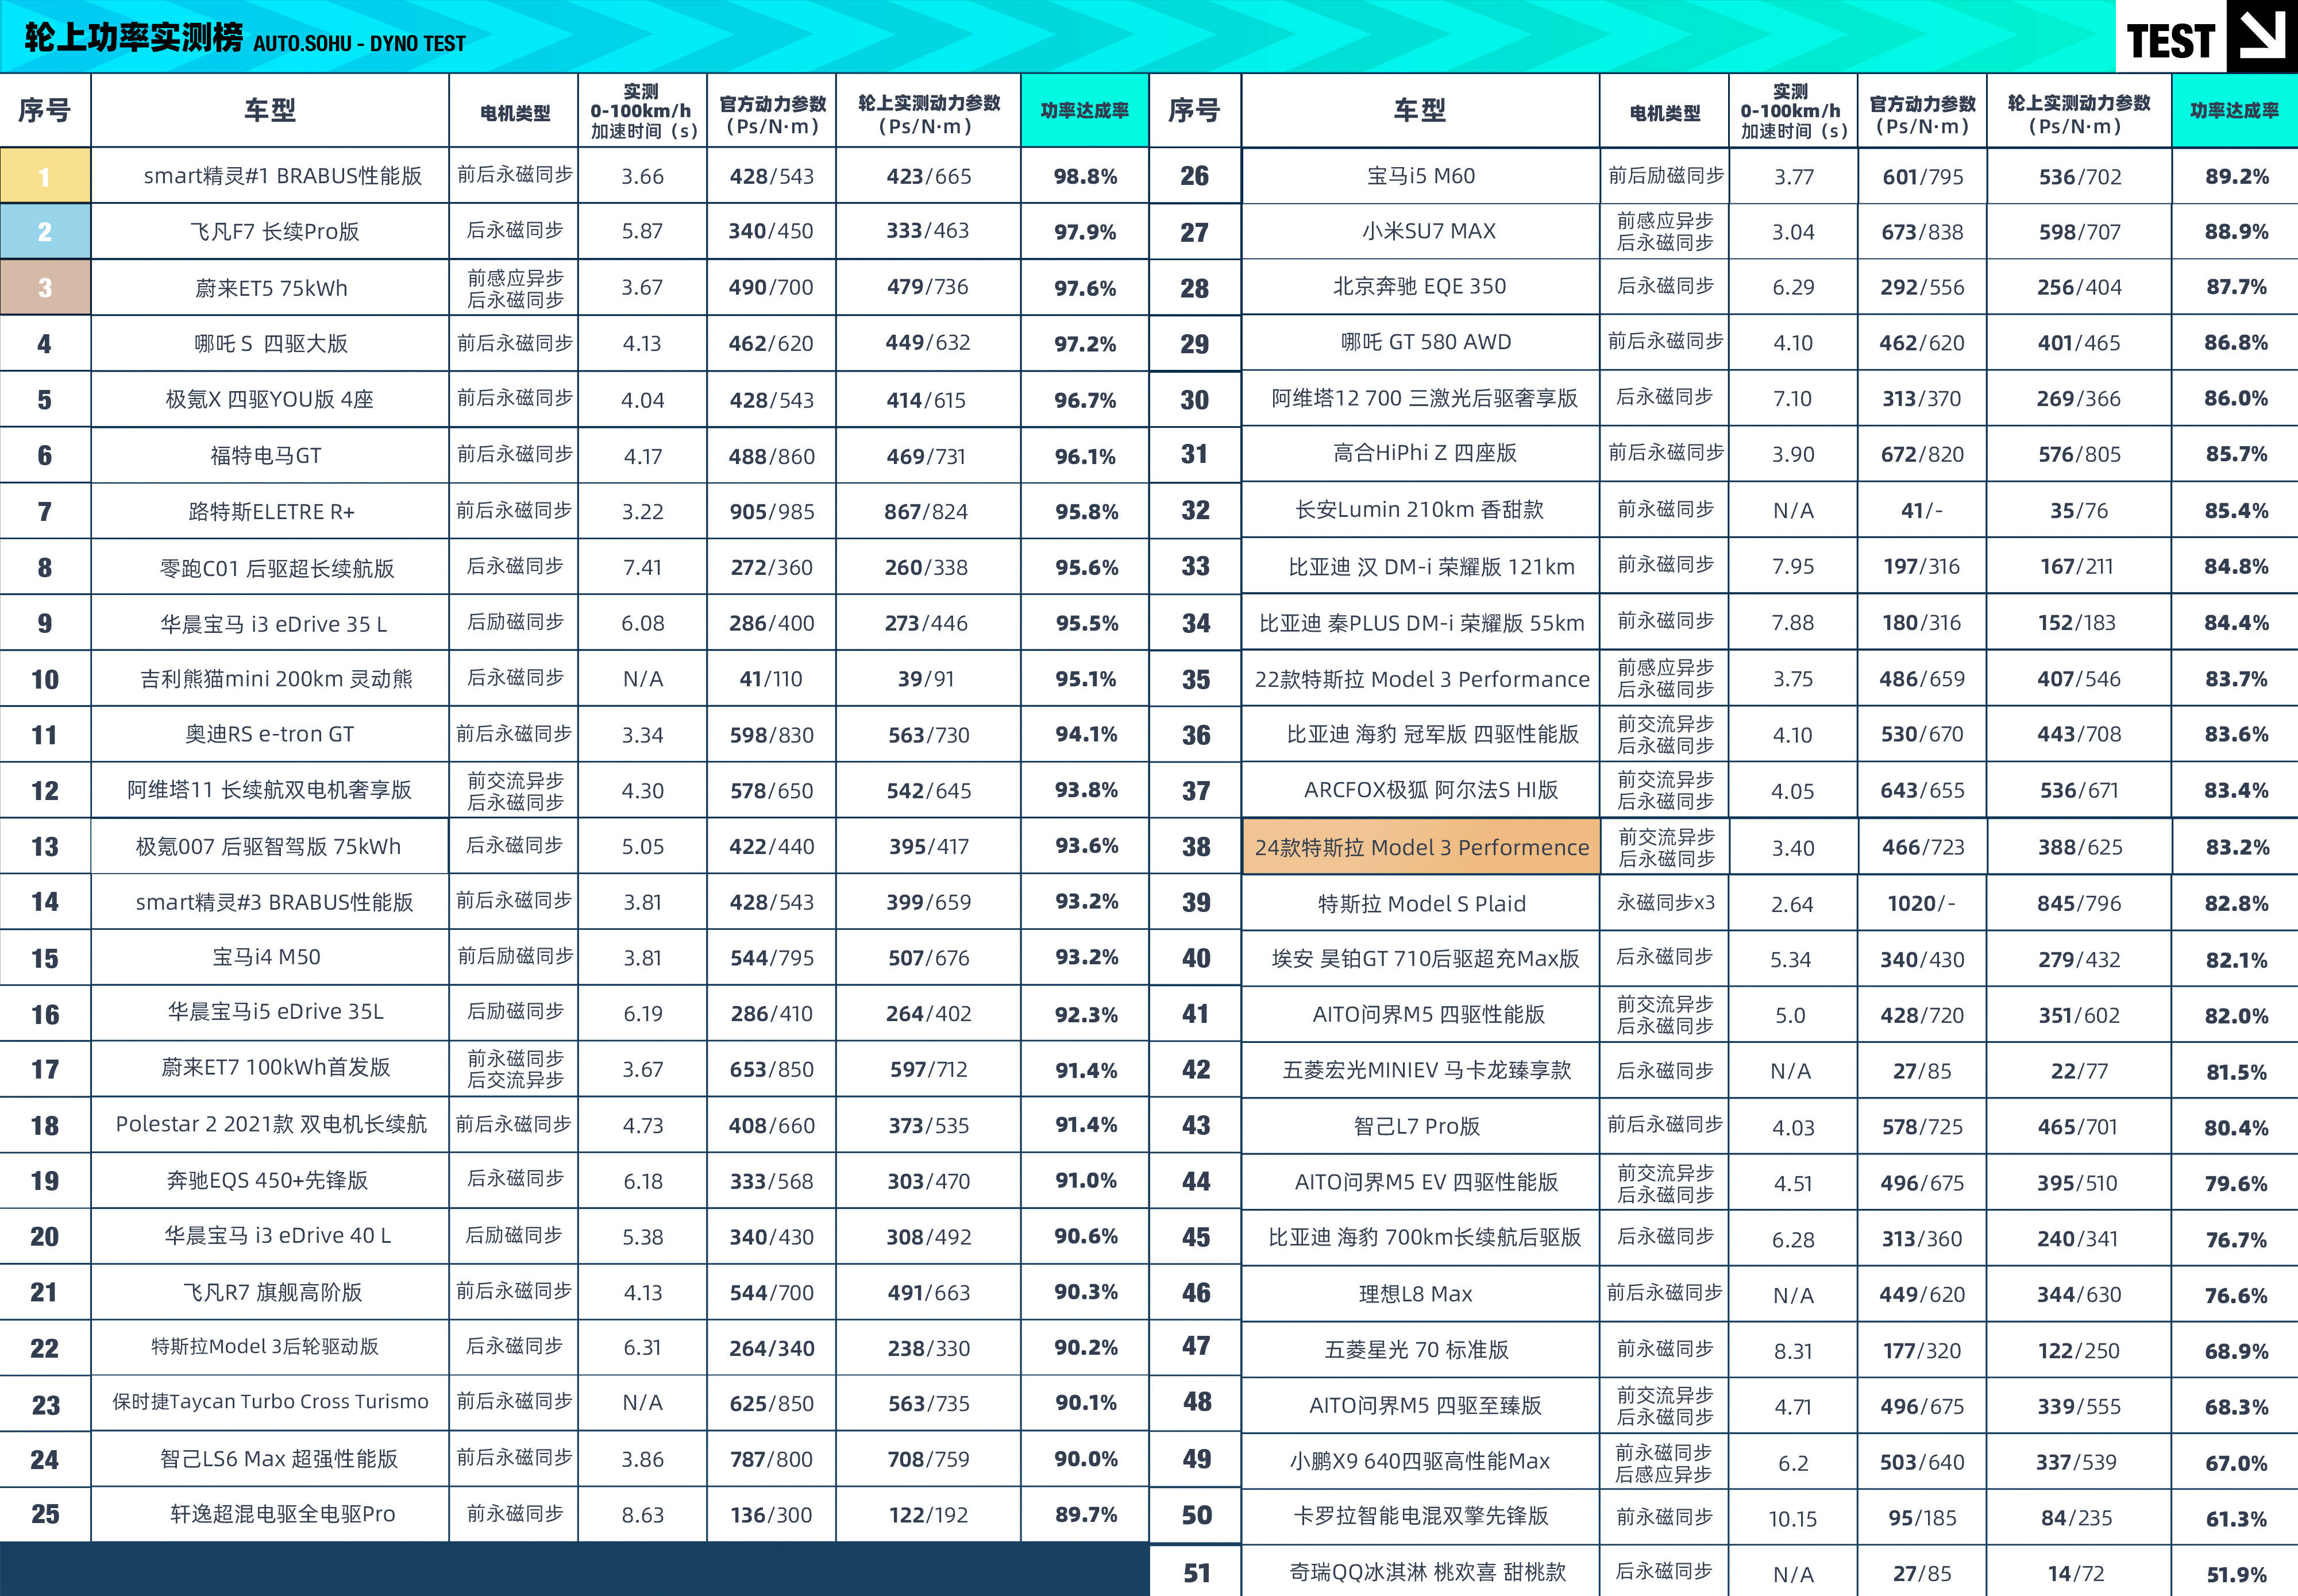Viewport: 2298px width, 1596px height.
Task: Select 特斯拉 Model S Plaid cell
Action: point(1422,904)
